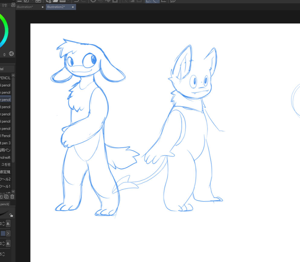300x262 pixels.
Task: Expand the arrow next to the blue swatch
Action: 8,233
